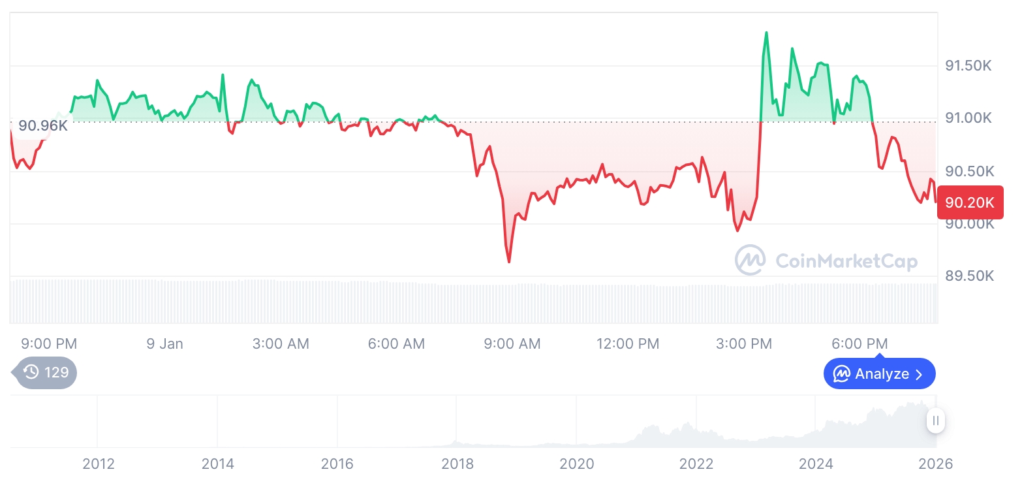Screen dimensions: 1022x478
Task: Select 2014 on the overview timeline
Action: pyautogui.click(x=218, y=464)
